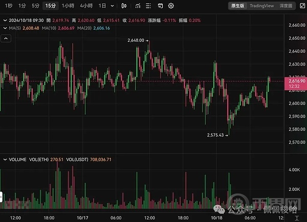
Task: Click the VOL(USDT) value 708,036.71
Action: 101,160
